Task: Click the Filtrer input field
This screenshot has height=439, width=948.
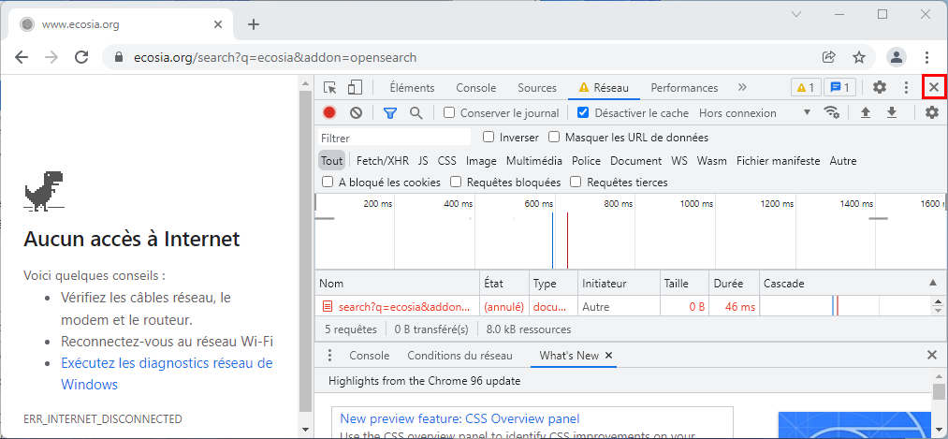Action: click(x=394, y=138)
